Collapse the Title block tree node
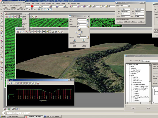This screenshot has width=158, height=118. point(129,68)
